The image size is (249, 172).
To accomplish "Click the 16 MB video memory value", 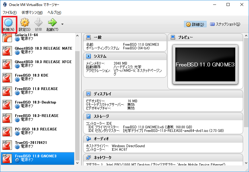I will point(133,101).
